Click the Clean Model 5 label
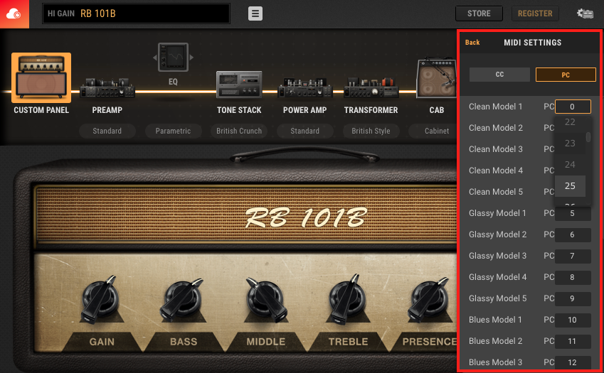The image size is (604, 373). [x=496, y=192]
